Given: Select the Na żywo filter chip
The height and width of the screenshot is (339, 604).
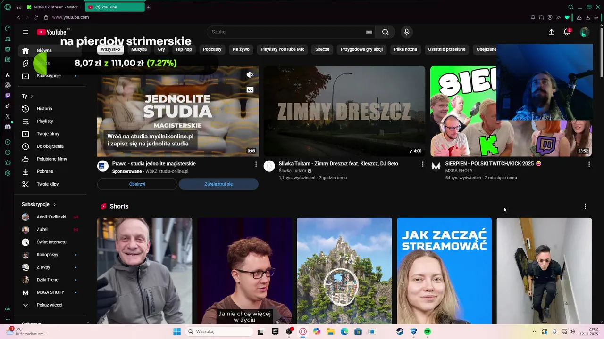Looking at the screenshot, I should pos(241,49).
